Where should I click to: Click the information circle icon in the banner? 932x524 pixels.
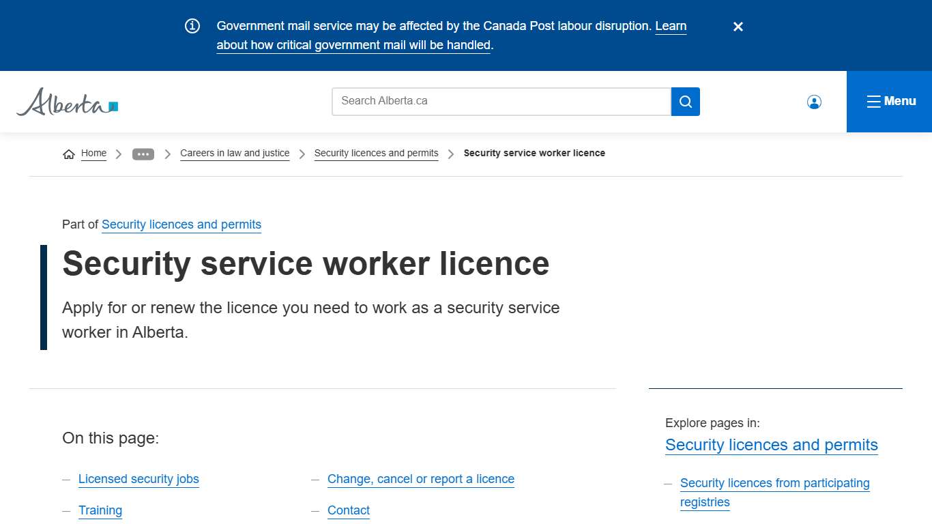192,26
